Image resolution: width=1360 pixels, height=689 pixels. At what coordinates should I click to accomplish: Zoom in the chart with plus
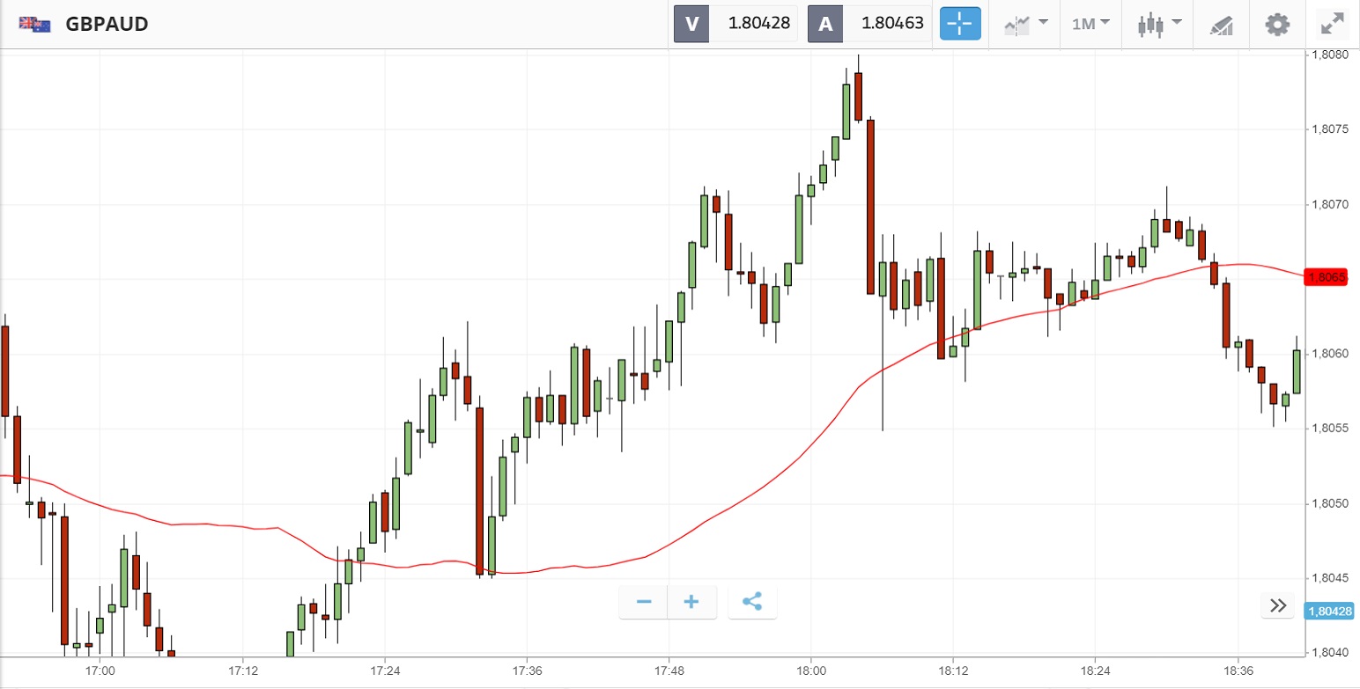tap(691, 602)
